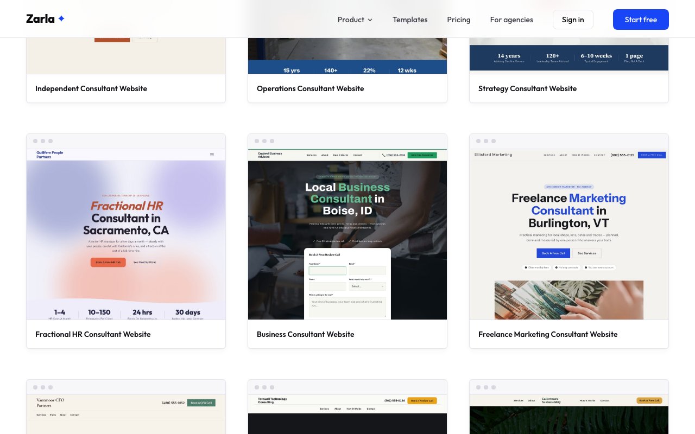Screen dimensions: 695x434
Task: Click Business Consultant Website title
Action: (x=306, y=334)
